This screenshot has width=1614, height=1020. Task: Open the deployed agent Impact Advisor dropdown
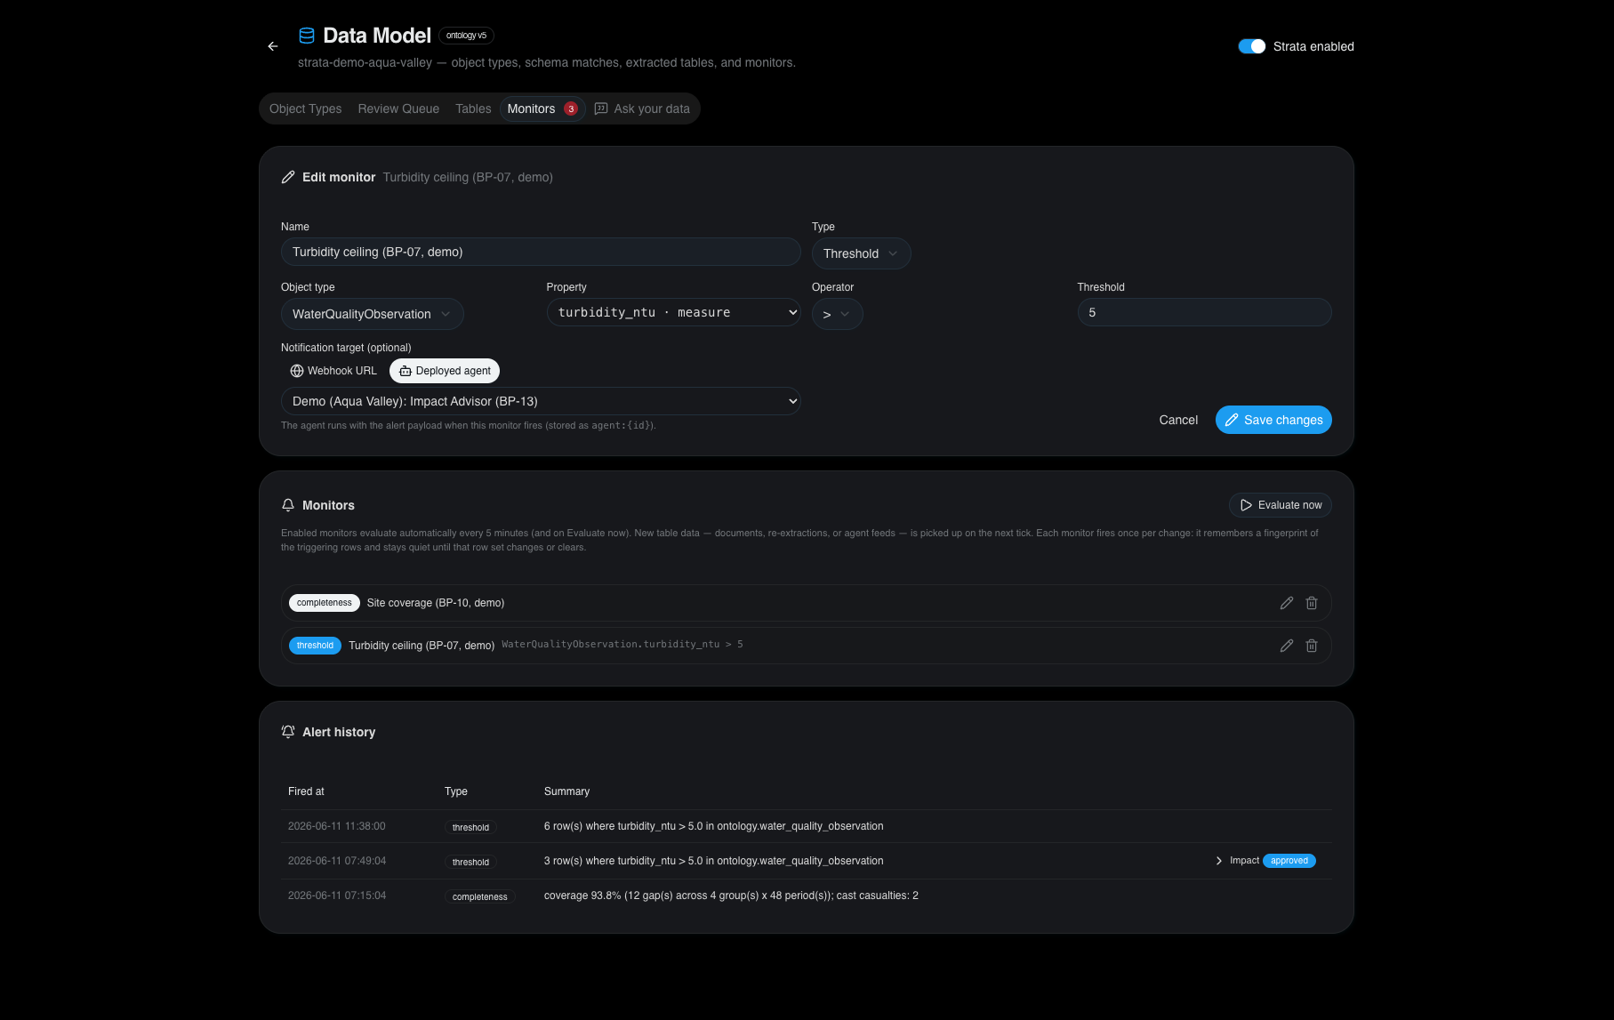point(541,401)
